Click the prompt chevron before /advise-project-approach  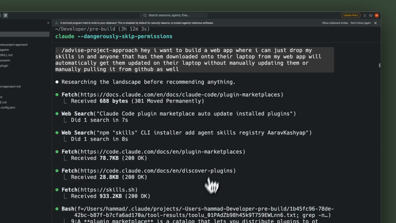tap(57, 50)
